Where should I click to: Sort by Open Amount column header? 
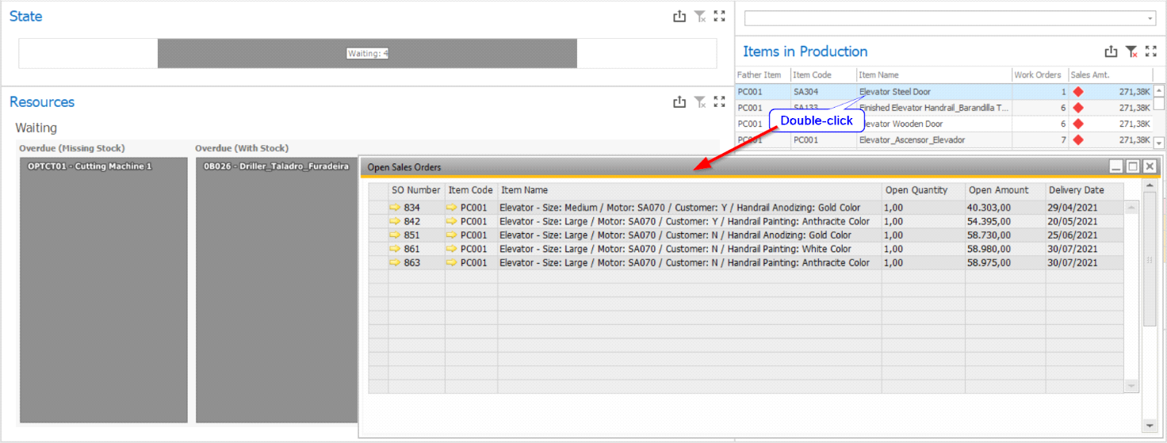point(998,190)
